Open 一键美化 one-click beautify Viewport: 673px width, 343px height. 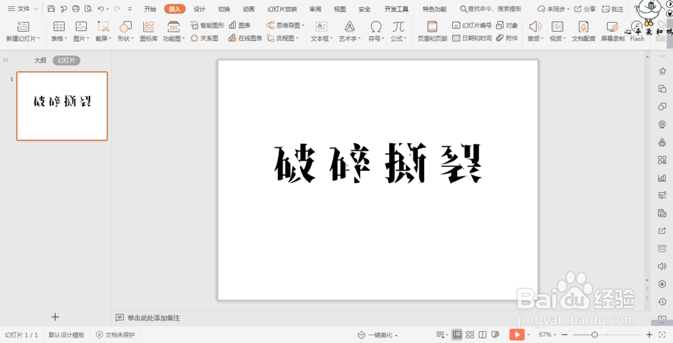tap(378, 335)
